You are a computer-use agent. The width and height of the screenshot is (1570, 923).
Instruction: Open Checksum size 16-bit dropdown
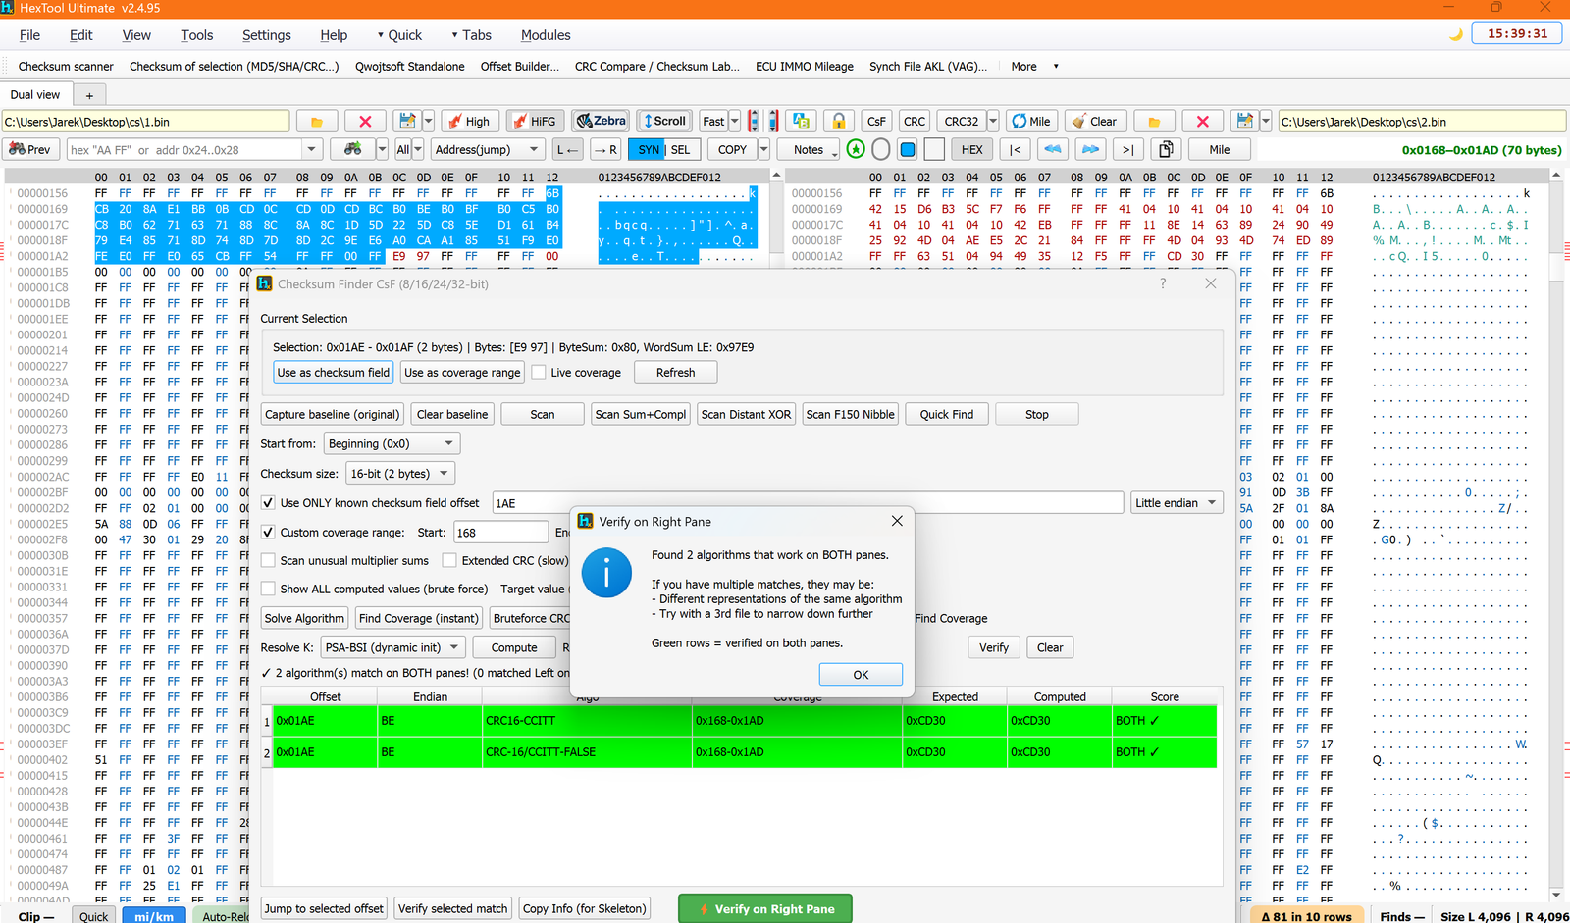(400, 474)
